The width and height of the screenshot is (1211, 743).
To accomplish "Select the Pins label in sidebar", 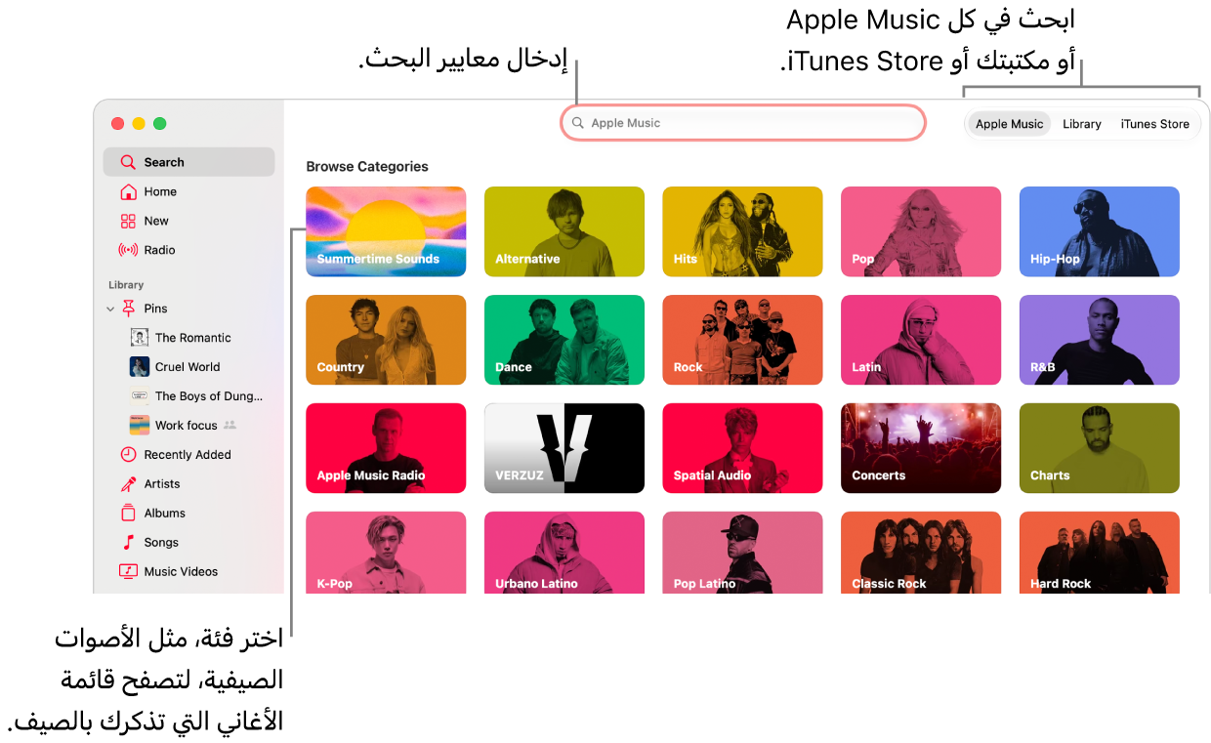I will [156, 309].
